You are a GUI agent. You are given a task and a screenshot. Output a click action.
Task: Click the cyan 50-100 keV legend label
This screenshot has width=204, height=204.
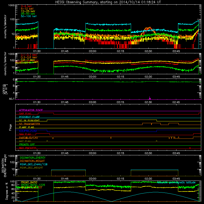[x=29, y=16]
